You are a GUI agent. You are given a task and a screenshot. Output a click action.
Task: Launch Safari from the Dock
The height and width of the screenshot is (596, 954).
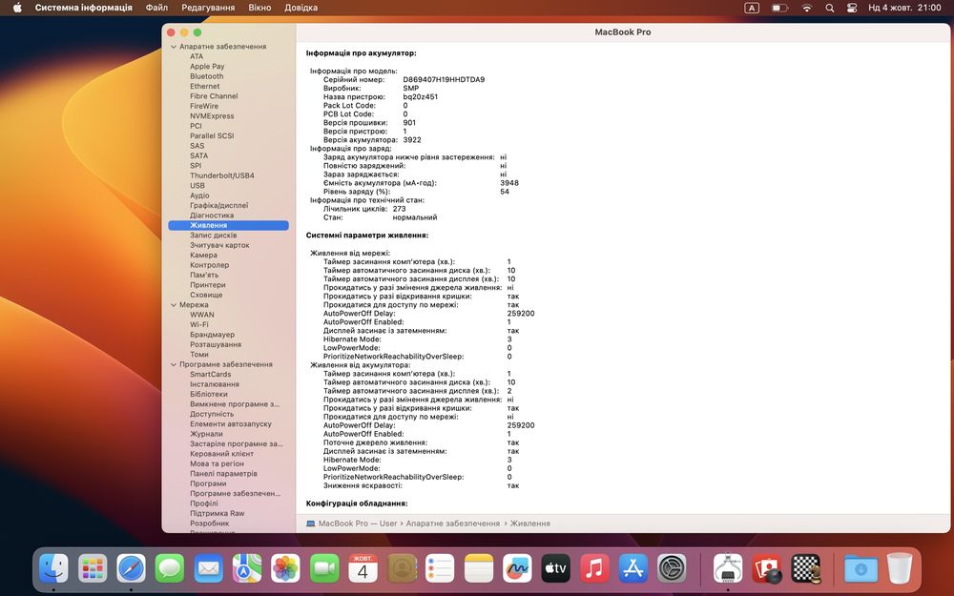coord(131,568)
